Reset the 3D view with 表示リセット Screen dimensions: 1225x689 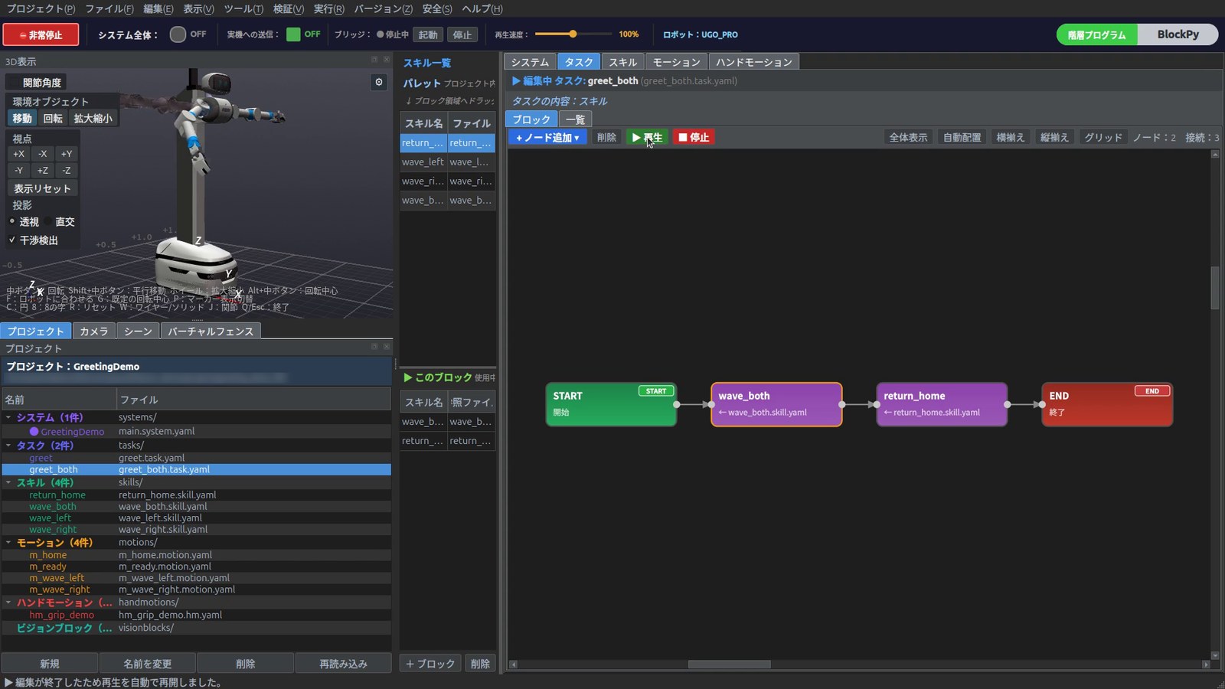click(42, 188)
